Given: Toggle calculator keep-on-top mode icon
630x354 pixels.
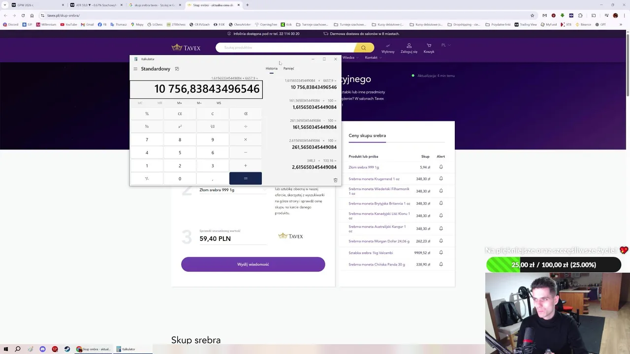Looking at the screenshot, I should [x=177, y=69].
